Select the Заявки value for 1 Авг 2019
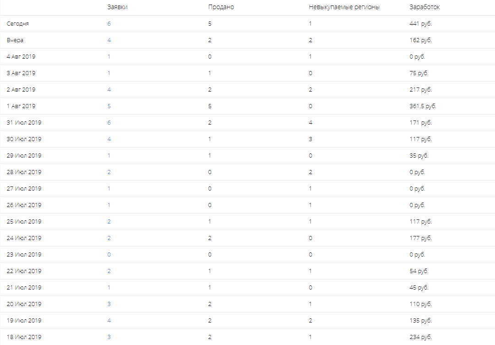Image resolution: width=495 pixels, height=345 pixels. pos(109,106)
